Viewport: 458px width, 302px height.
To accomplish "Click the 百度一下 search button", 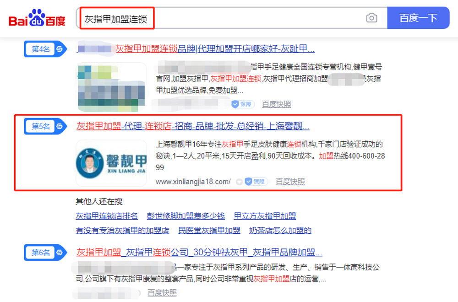I will pyautogui.click(x=418, y=18).
